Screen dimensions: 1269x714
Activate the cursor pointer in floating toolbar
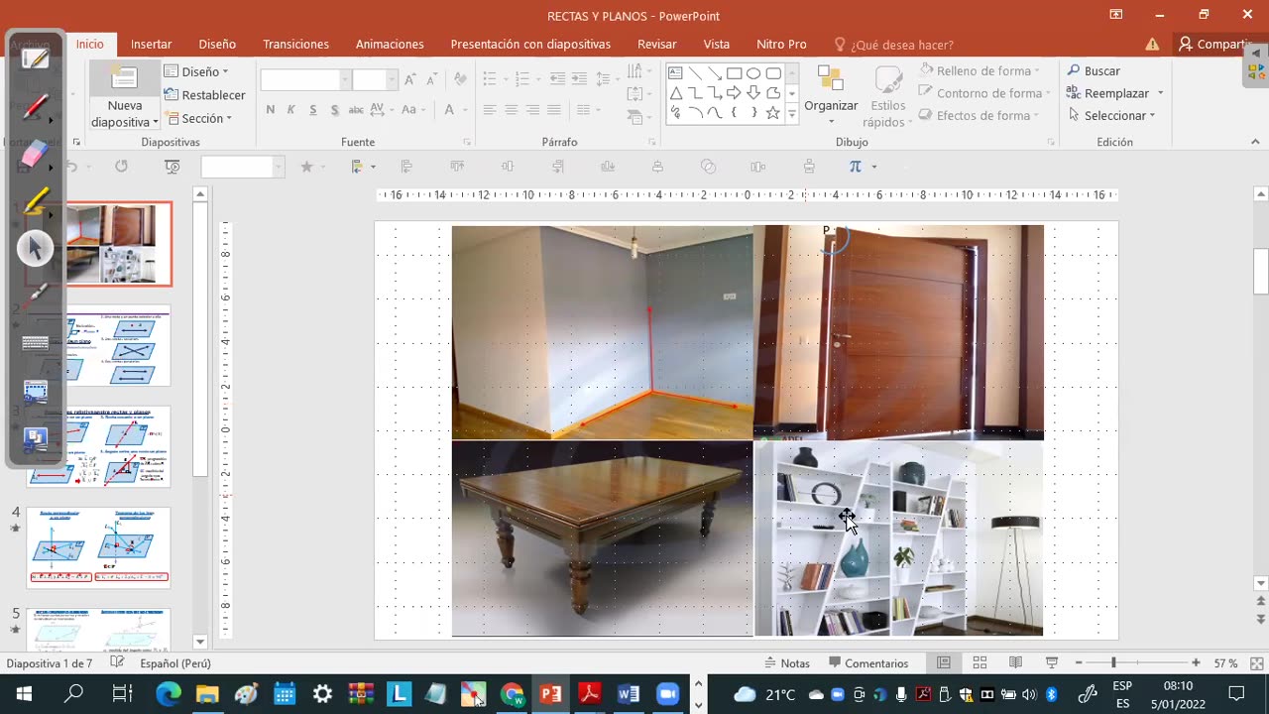(36, 248)
